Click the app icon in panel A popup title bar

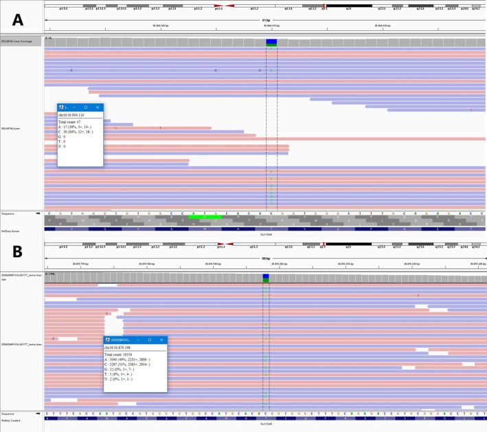pyautogui.click(x=61, y=107)
